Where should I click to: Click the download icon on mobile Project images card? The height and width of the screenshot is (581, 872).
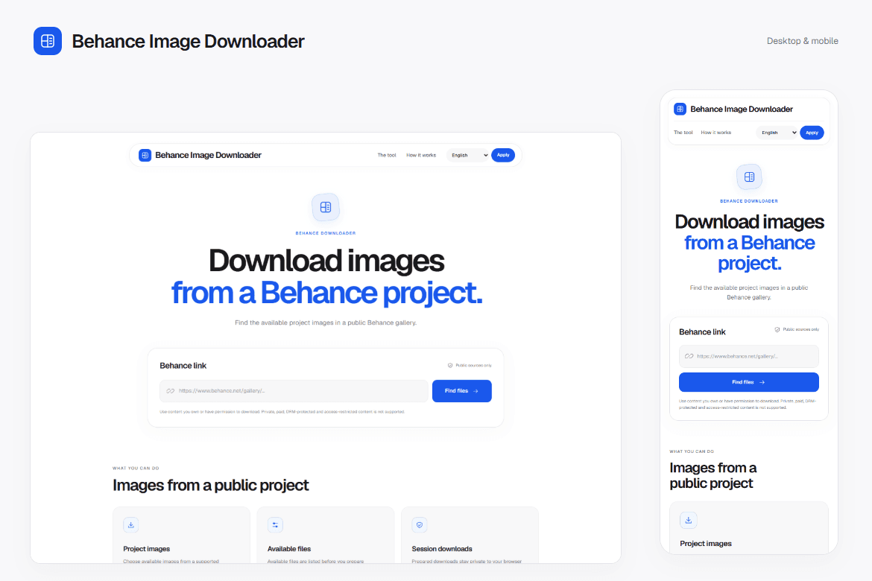click(x=688, y=521)
